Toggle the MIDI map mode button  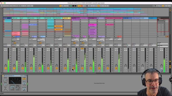tap(161, 6)
